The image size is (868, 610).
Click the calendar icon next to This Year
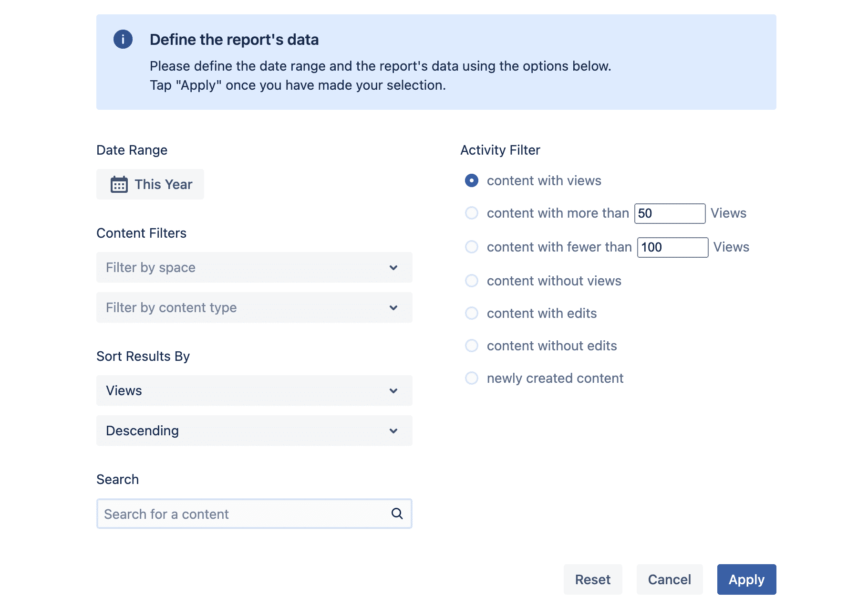click(x=119, y=184)
